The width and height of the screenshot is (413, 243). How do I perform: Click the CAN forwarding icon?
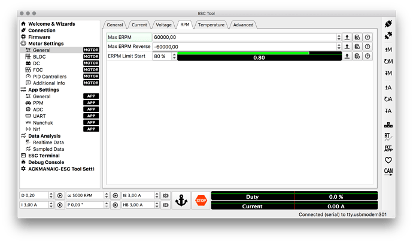coord(388,172)
